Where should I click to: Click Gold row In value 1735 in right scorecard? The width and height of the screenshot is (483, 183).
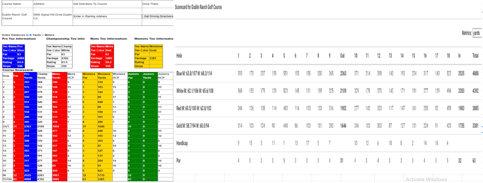[461, 126]
